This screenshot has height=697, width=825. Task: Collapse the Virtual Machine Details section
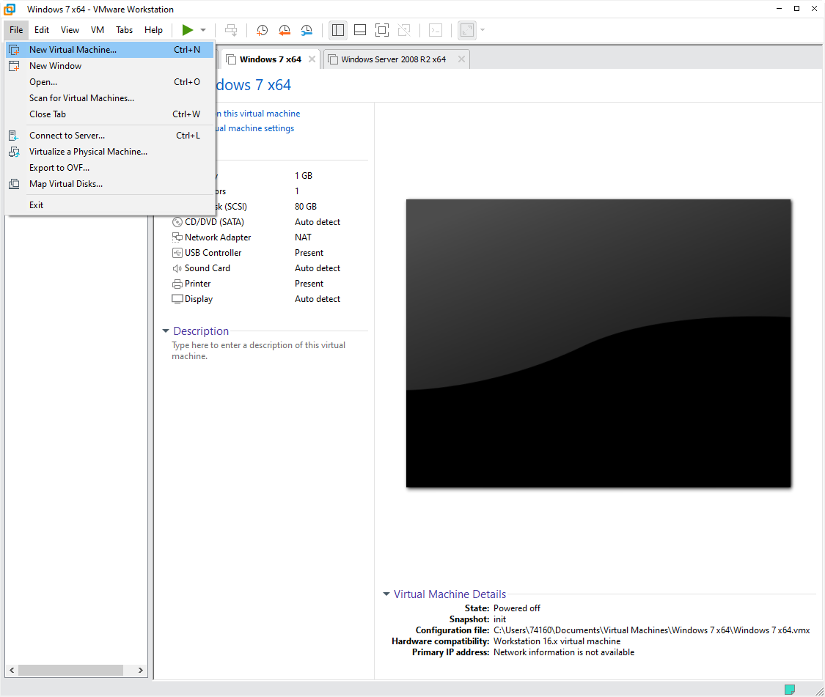coord(386,594)
